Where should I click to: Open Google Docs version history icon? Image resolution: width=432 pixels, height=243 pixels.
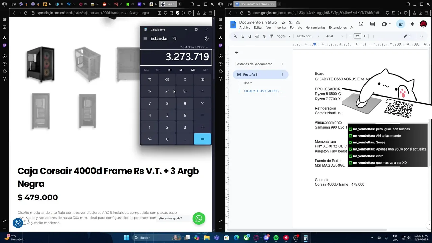tap(361, 24)
